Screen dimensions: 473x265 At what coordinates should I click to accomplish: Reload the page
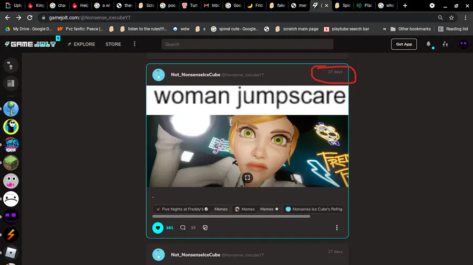29,18
